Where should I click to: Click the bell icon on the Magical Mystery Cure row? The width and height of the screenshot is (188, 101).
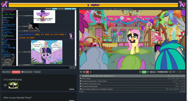(x=81, y=76)
